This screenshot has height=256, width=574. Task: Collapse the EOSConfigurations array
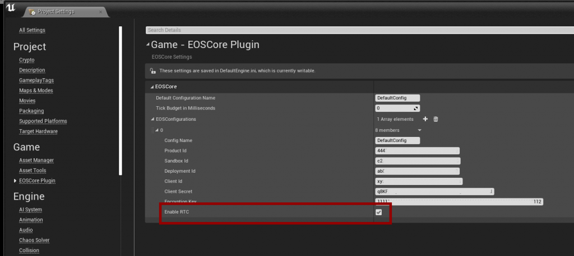click(152, 119)
